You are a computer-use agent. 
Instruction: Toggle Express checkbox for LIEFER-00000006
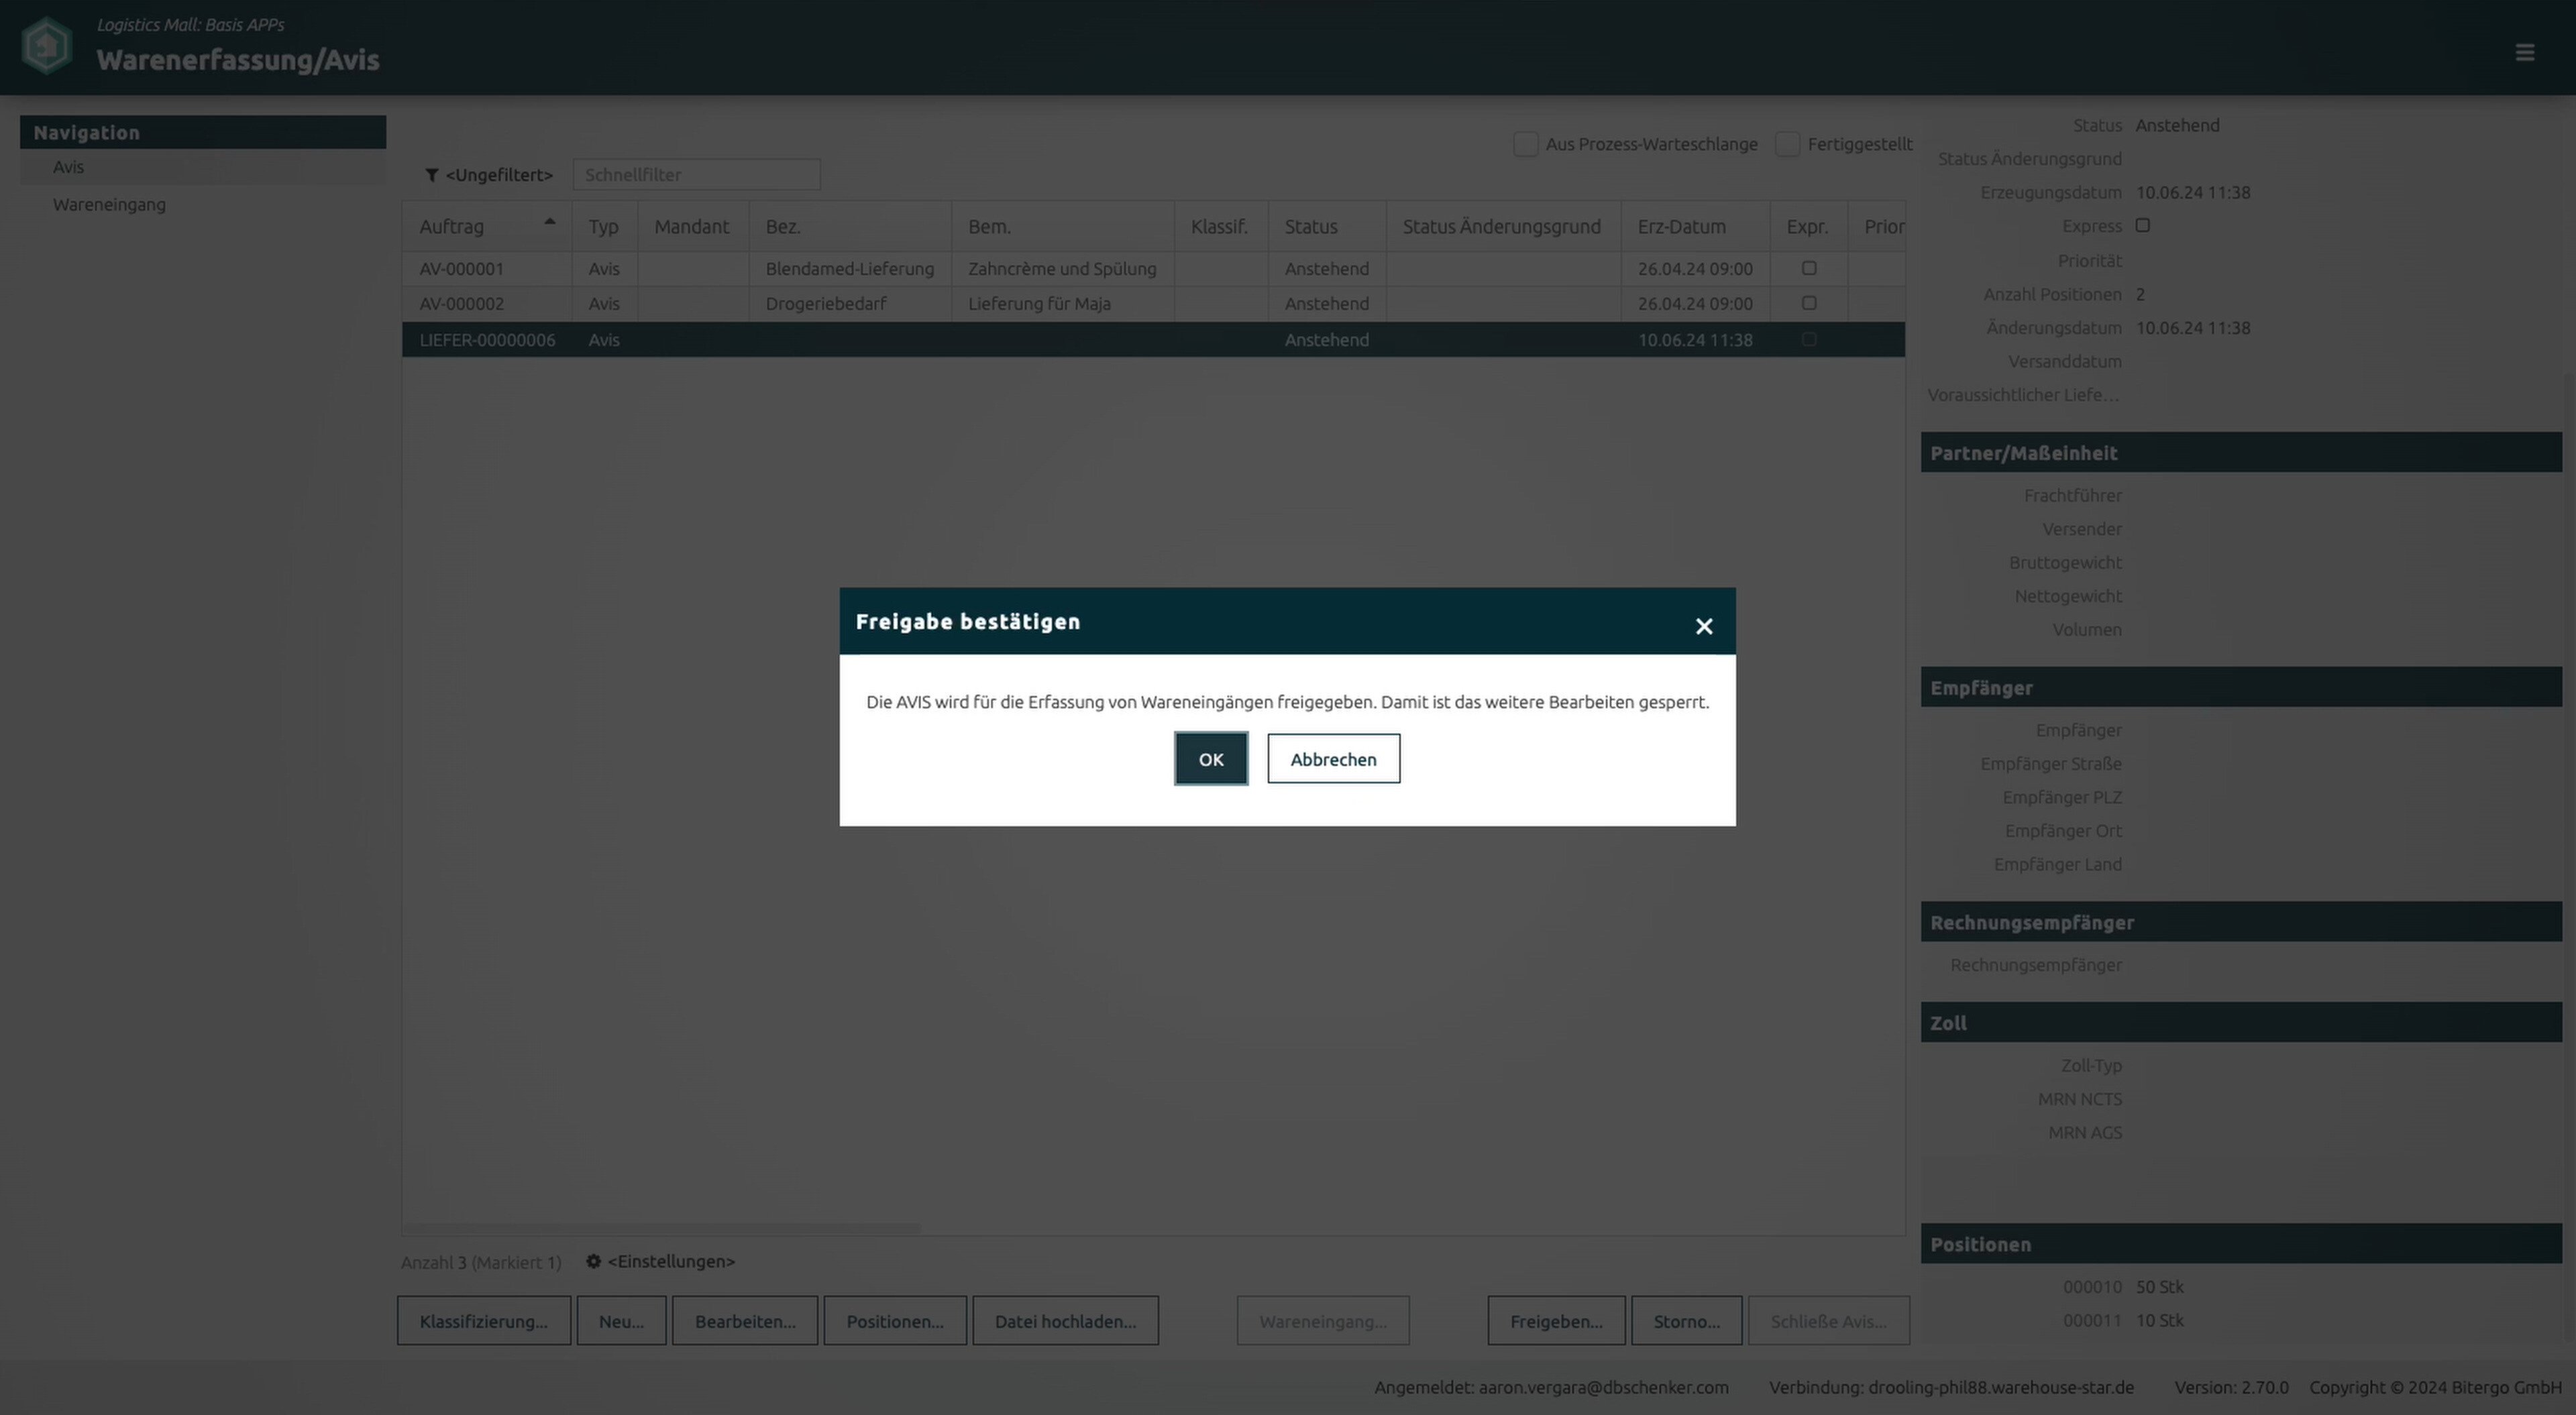pyautogui.click(x=1809, y=340)
